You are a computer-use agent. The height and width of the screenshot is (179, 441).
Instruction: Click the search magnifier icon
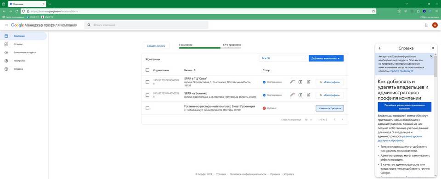pyautogui.click(x=89, y=25)
